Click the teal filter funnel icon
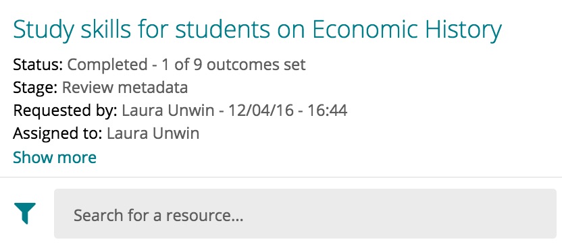 click(x=25, y=214)
